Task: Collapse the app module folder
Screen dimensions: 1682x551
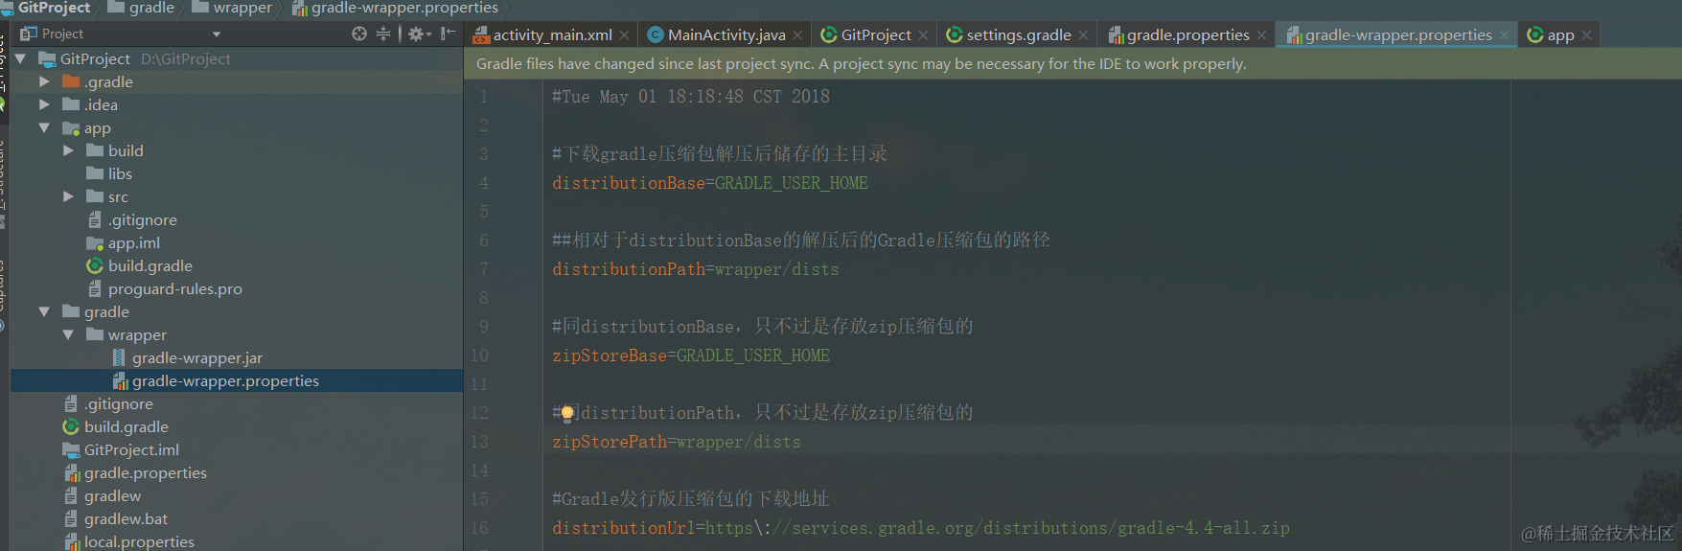Action: (x=44, y=127)
